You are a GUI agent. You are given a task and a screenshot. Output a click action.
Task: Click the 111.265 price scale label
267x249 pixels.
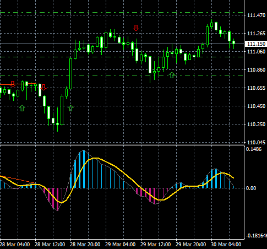click(256, 34)
